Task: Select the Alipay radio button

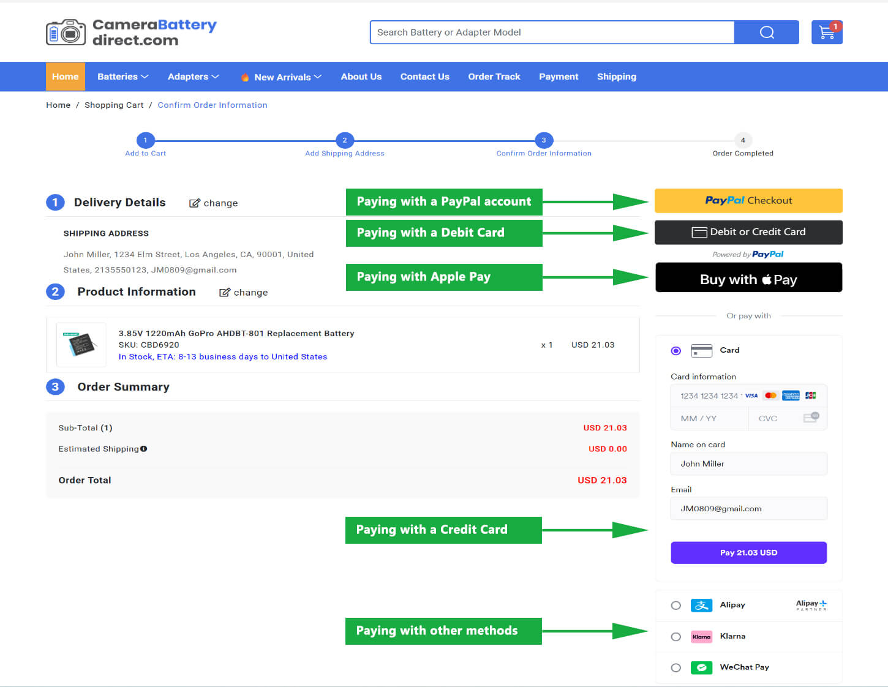Action: (676, 606)
